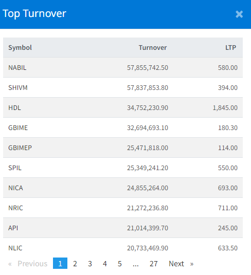Viewport: 251px width, 275px height.
Task: Click turnover value 32,694,693.10
Action: click(x=148, y=127)
